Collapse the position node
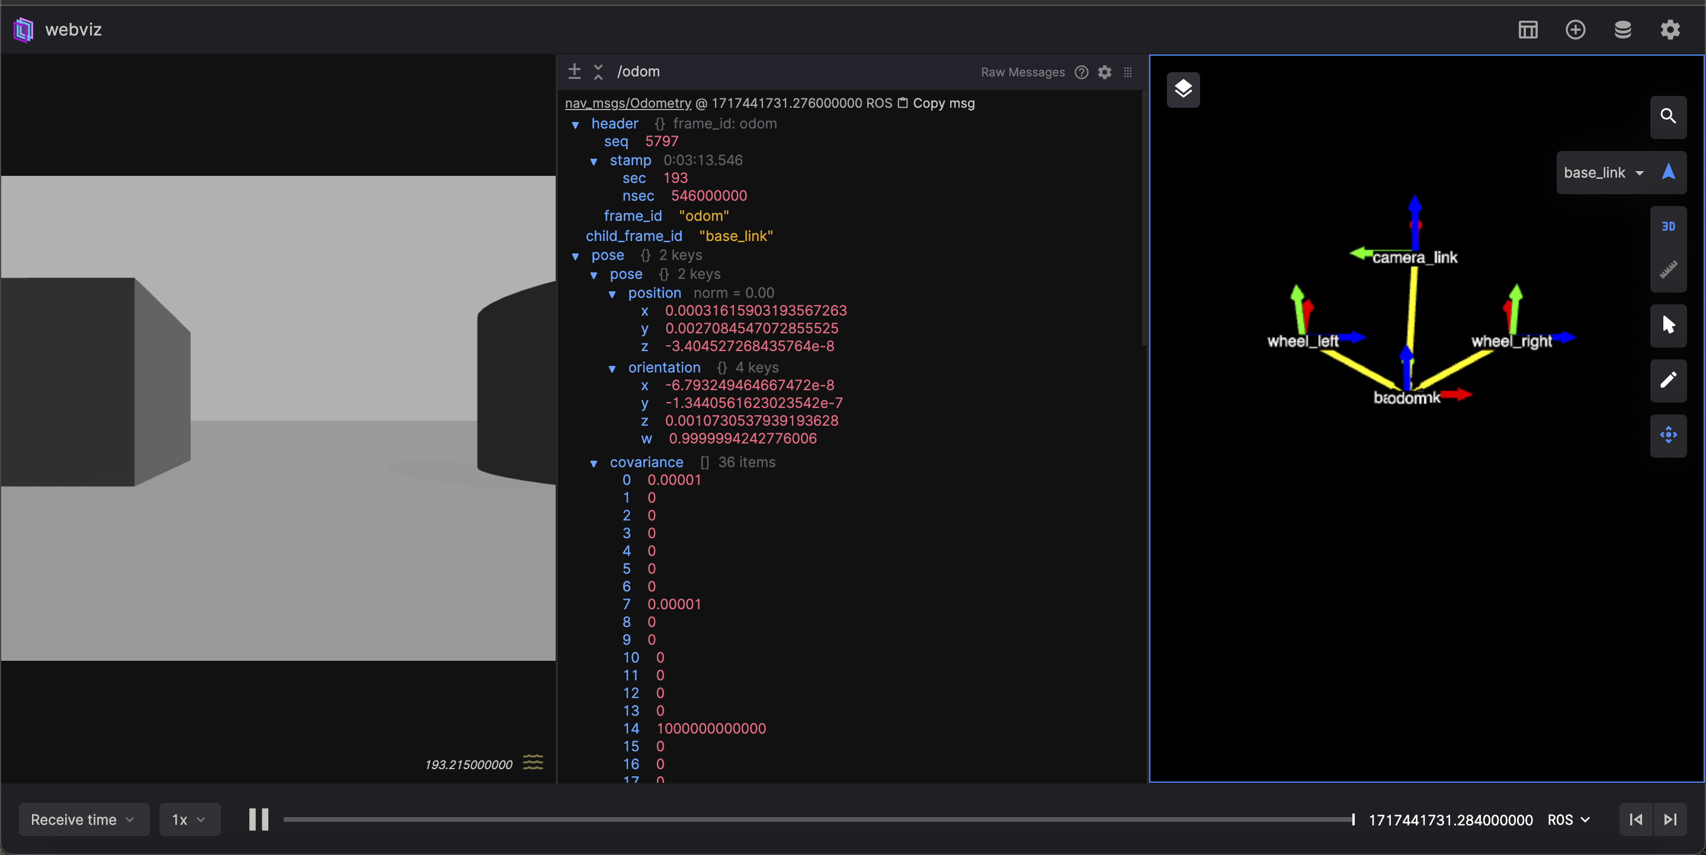 (612, 294)
